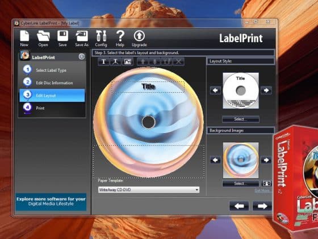Click the move up arrow tool

(143, 61)
